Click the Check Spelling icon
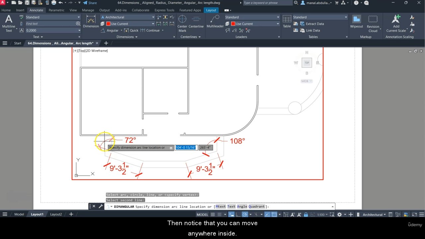The image size is (425, 239). 22,17
